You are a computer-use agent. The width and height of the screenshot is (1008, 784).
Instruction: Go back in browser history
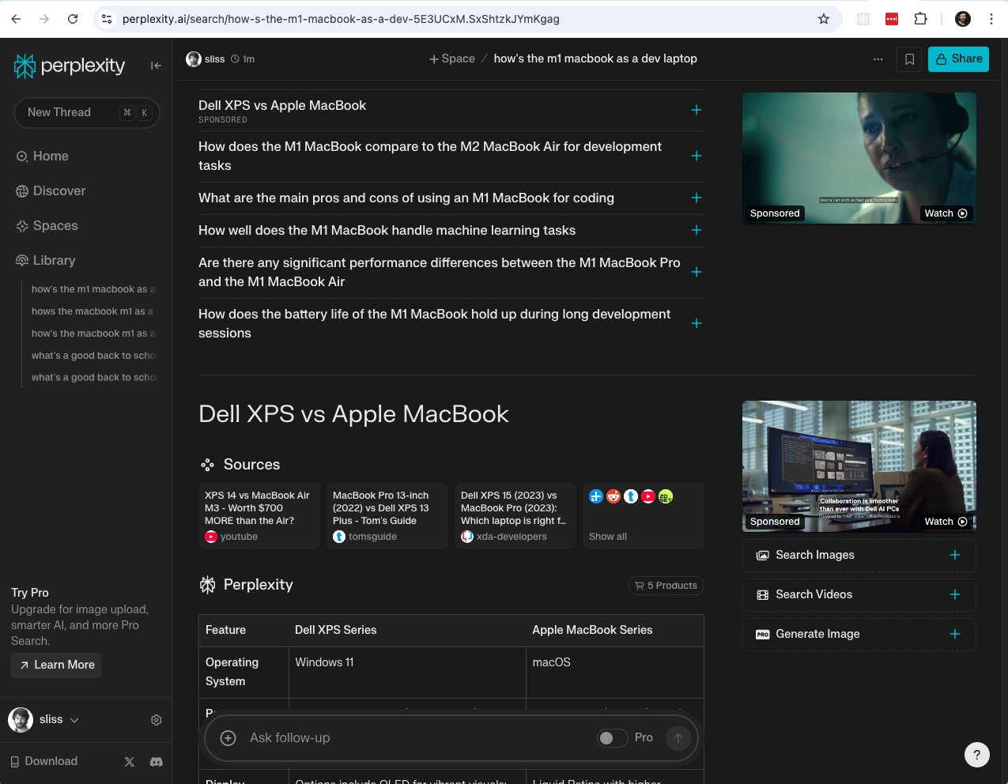[16, 19]
